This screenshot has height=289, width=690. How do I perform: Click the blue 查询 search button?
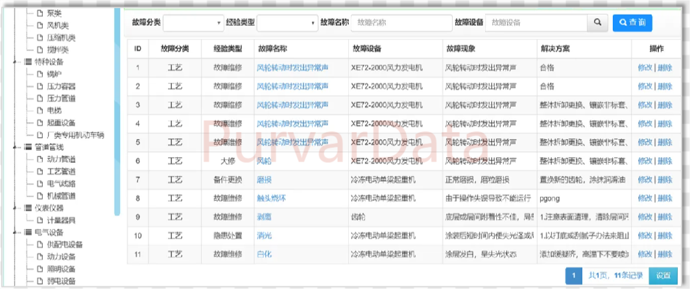pyautogui.click(x=632, y=23)
